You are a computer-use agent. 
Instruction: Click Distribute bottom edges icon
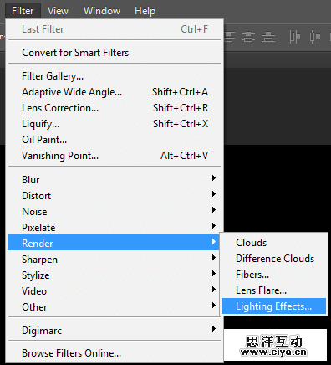tap(268, 37)
